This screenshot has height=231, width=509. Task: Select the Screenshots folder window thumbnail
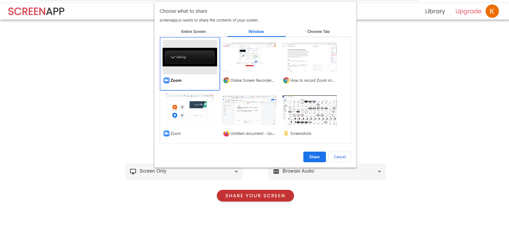(x=310, y=110)
